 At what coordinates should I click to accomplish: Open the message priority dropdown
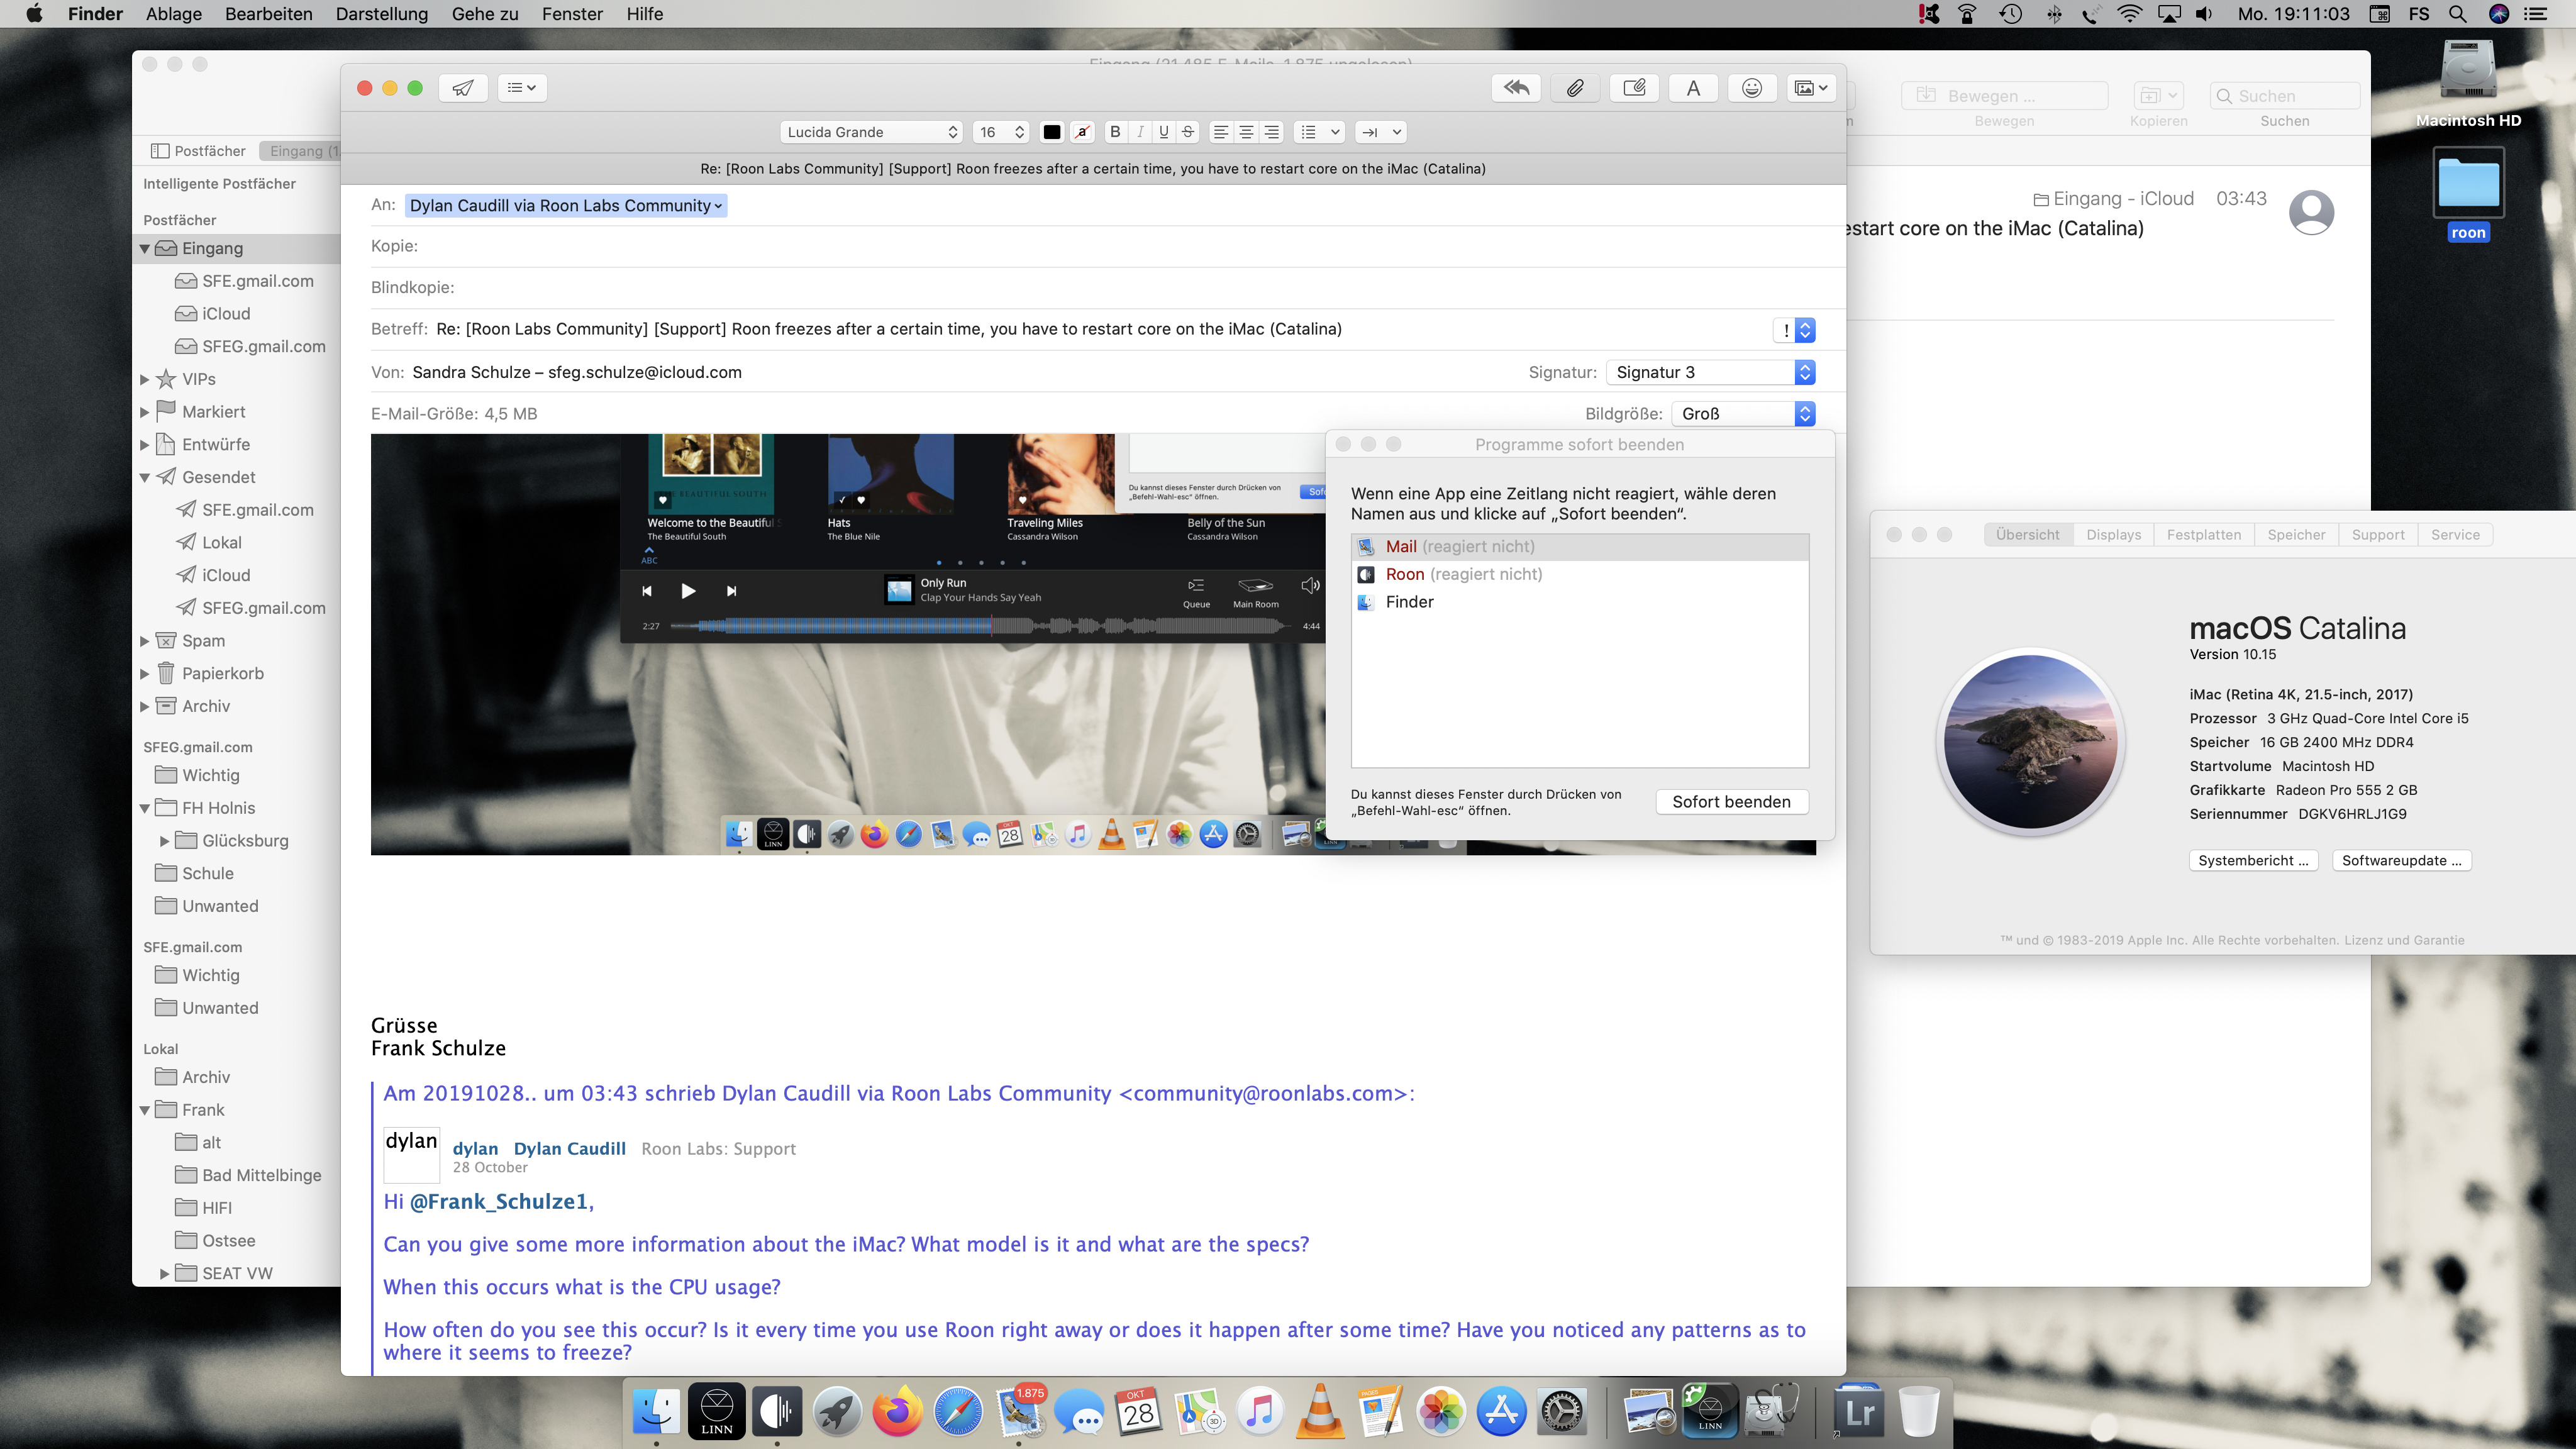tap(1794, 330)
